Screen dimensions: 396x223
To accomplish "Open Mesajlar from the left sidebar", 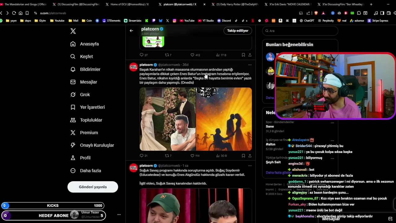I will [84, 82].
